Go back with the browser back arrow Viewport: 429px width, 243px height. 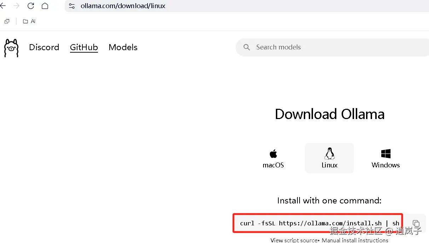point(3,6)
